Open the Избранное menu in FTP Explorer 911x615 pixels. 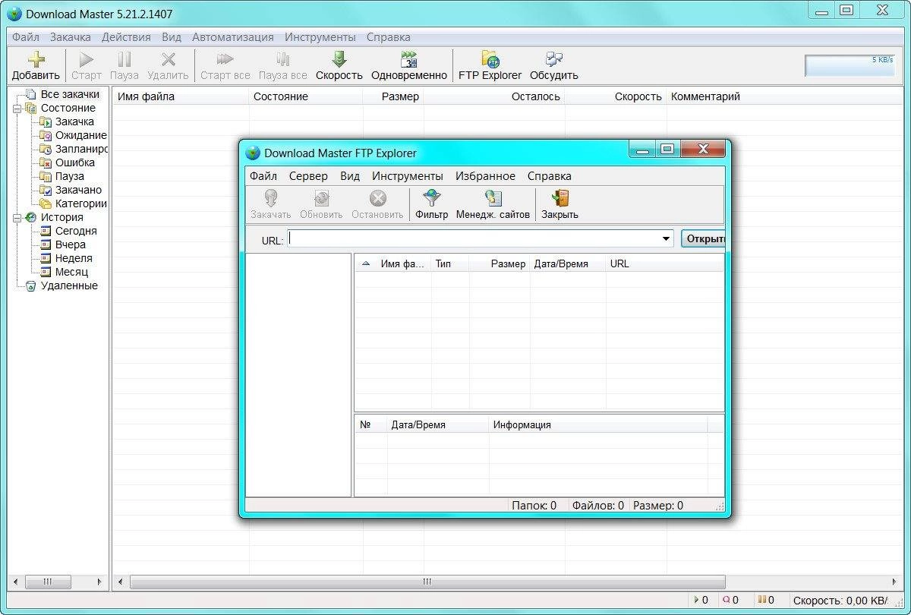coord(485,175)
